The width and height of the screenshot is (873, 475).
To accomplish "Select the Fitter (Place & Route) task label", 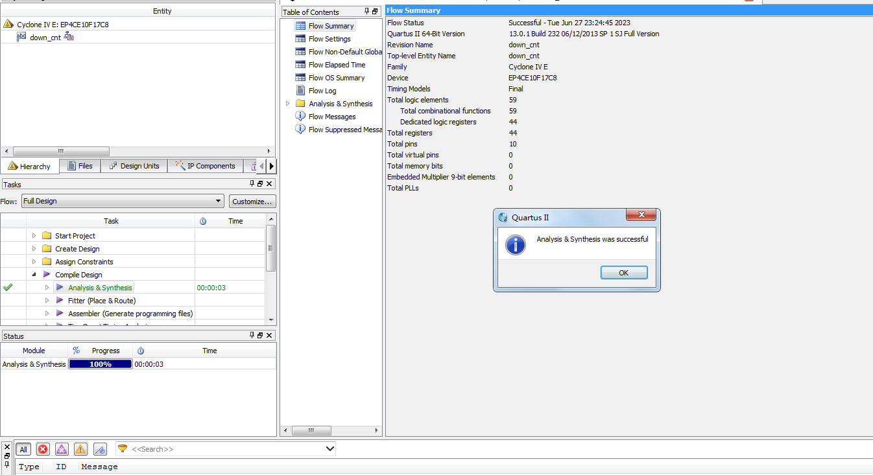I will (x=102, y=301).
